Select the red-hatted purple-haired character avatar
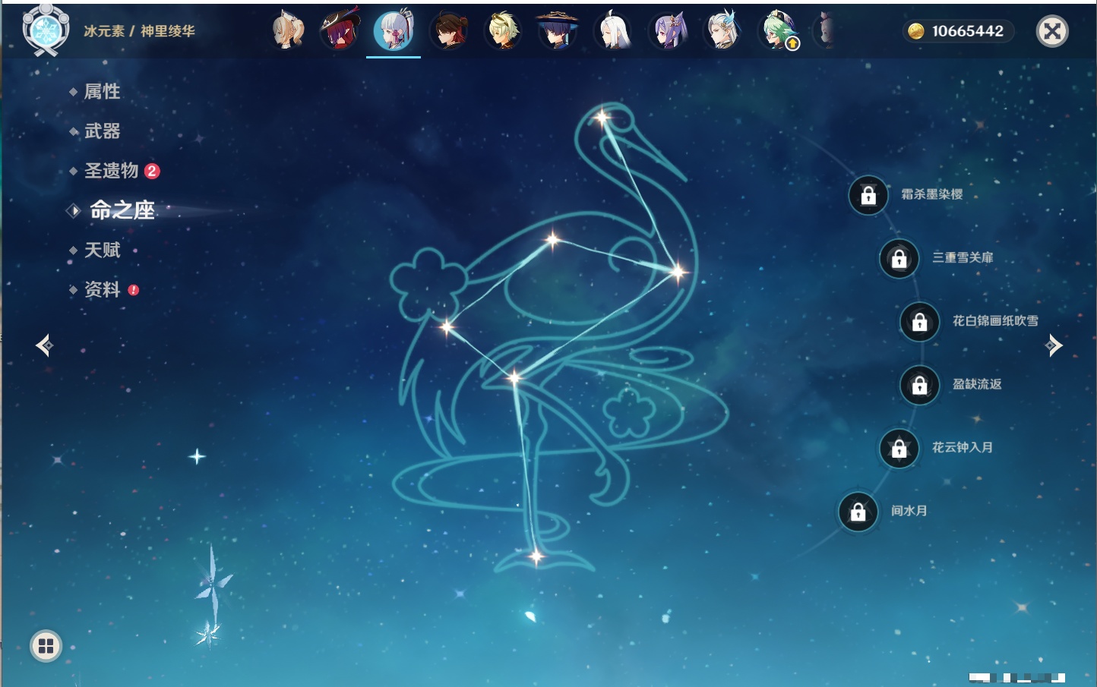Screen dimensions: 1097x687 pos(339,30)
